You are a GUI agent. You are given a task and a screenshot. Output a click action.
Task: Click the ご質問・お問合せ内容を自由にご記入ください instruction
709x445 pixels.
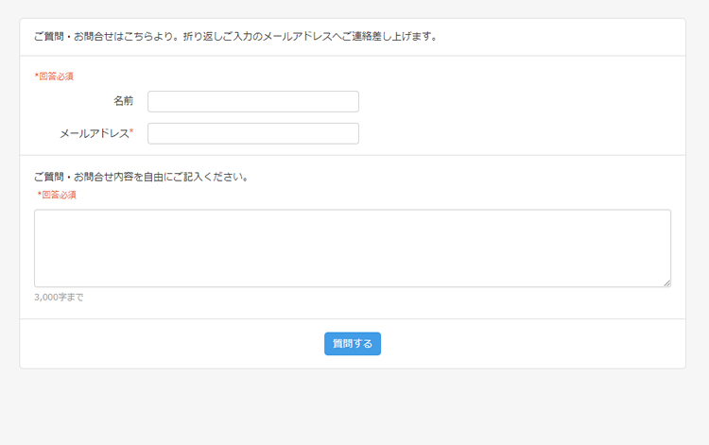(x=141, y=177)
